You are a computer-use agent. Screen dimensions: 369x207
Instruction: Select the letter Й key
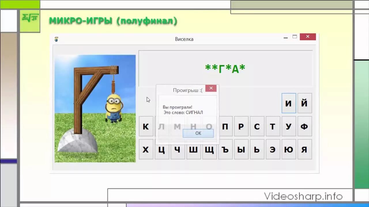pos(305,103)
